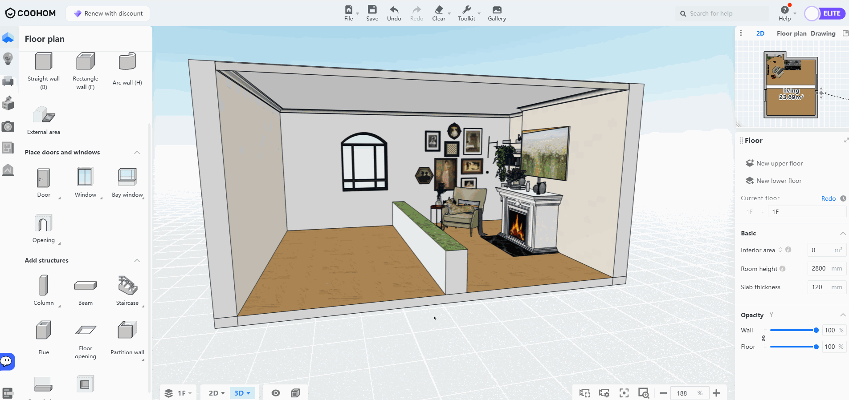Toggle the wall-floor opacity link icon

pyautogui.click(x=763, y=339)
